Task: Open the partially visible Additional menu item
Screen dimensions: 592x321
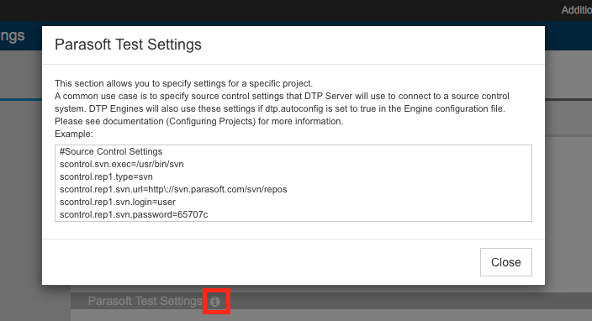Action: [x=577, y=10]
